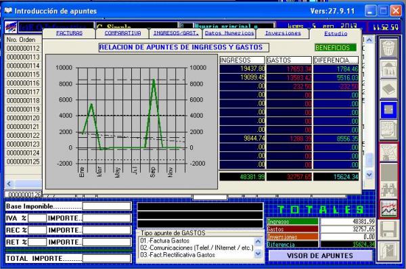This screenshot has height=269, width=406.
Task: Select order row 0000000124
Action: pyautogui.click(x=23, y=153)
